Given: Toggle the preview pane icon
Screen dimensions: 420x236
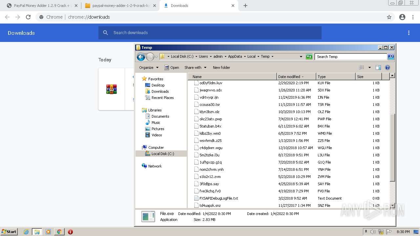Looking at the screenshot, I should (x=378, y=68).
